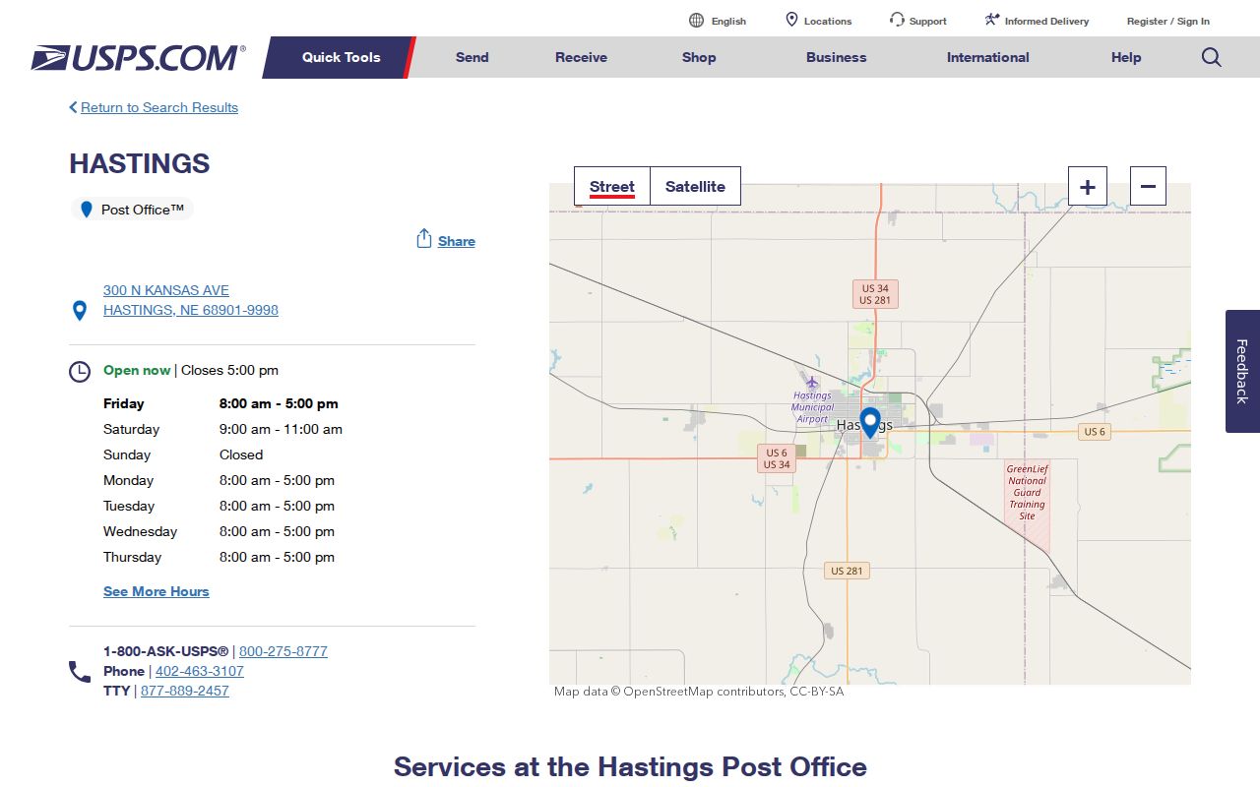The image size is (1260, 787).
Task: Click TTY number 877-889-2457
Action: click(x=185, y=691)
